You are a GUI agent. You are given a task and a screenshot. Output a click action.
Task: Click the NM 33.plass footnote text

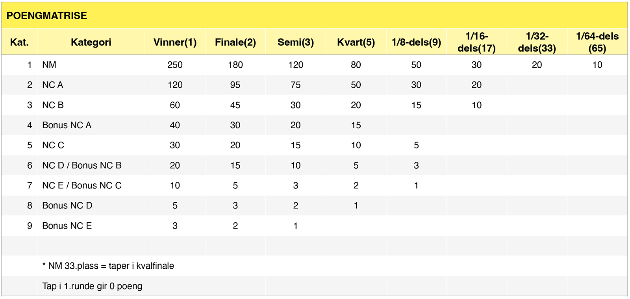[108, 266]
